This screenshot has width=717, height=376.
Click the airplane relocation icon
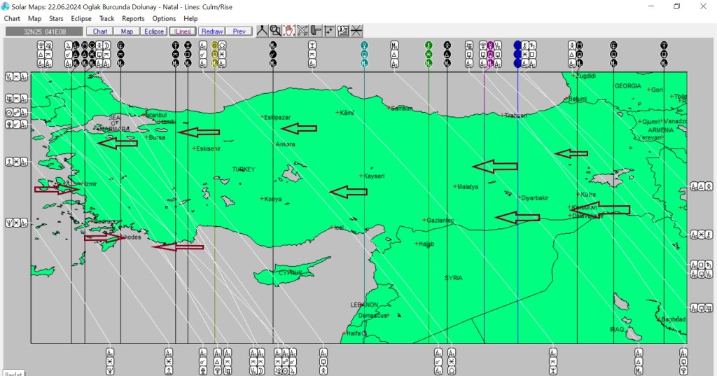tap(302, 31)
